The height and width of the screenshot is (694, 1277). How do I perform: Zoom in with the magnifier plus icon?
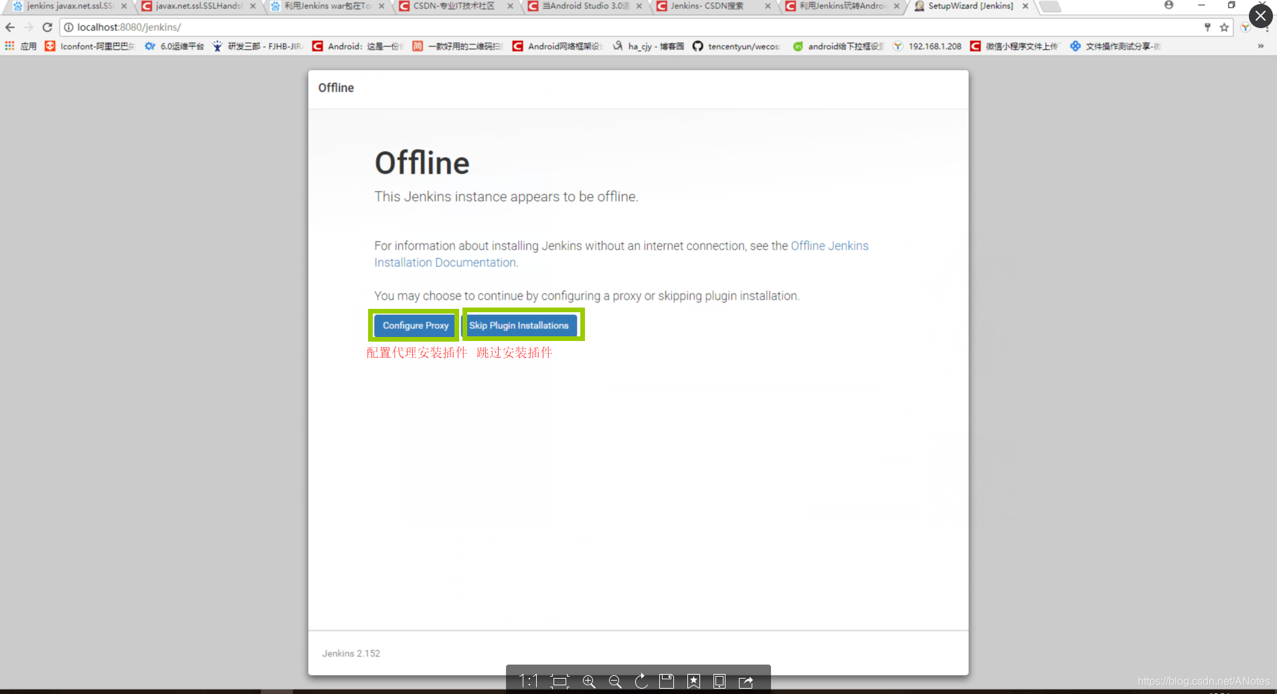(589, 681)
